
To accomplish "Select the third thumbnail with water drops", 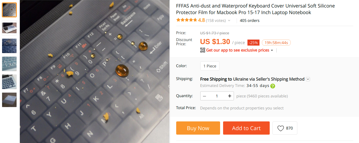I will (9, 46).
